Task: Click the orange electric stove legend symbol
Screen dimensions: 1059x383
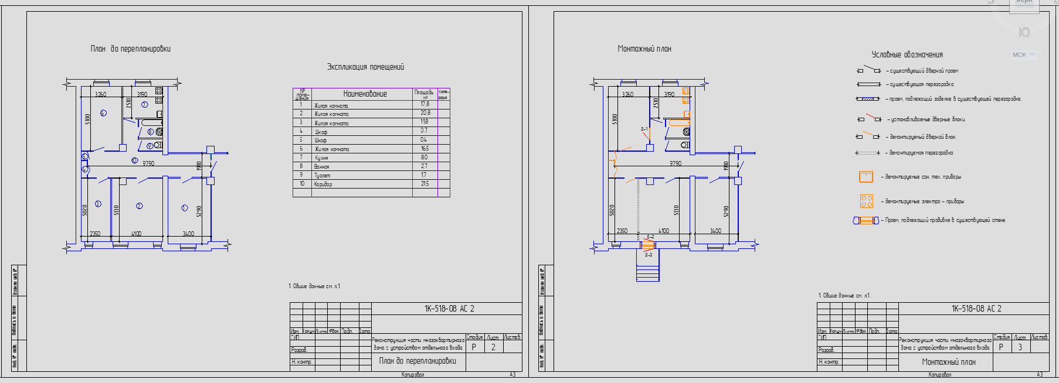Action: 867,201
